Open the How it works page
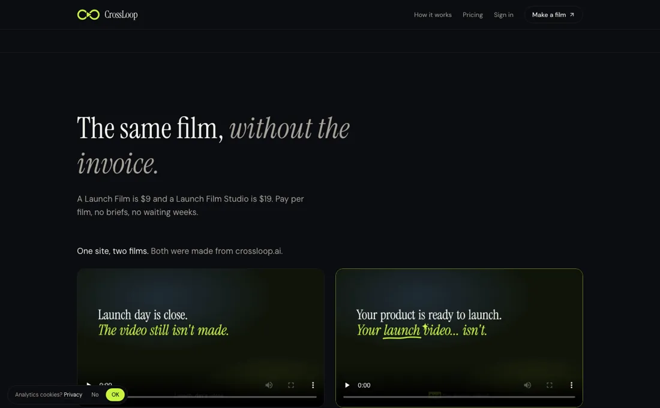660x408 pixels. [x=433, y=15]
